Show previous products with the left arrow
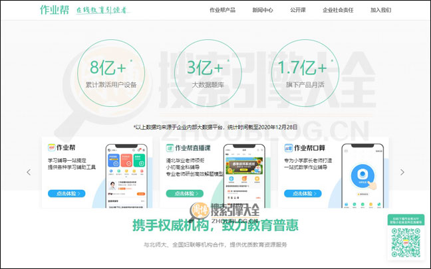Image resolution: width=431 pixels, height=269 pixels. (29, 172)
